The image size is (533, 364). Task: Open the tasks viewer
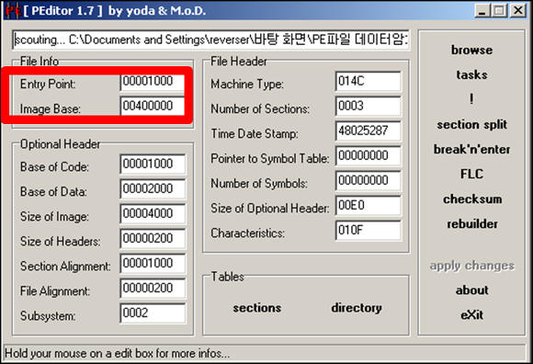pos(471,74)
